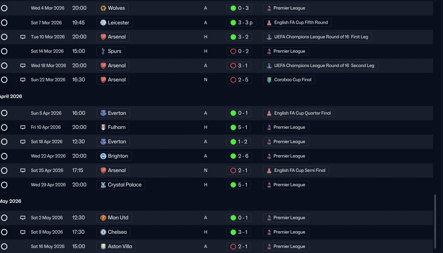
Task: Click the Carabao Cup Final trophy icon
Action: coord(269,80)
